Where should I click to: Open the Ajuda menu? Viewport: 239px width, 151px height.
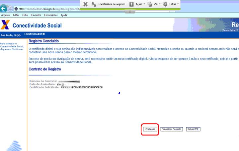click(x=64, y=15)
